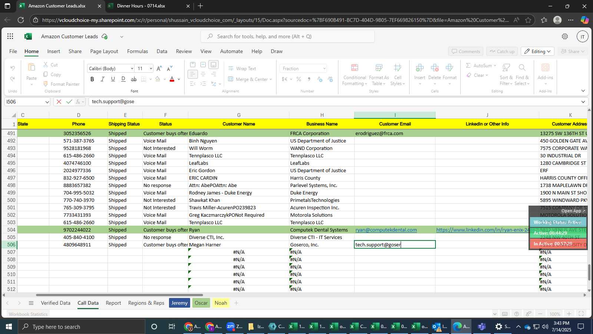Image resolution: width=593 pixels, height=334 pixels.
Task: Confirm the formula bar entry (checkmark)
Action: [69, 102]
